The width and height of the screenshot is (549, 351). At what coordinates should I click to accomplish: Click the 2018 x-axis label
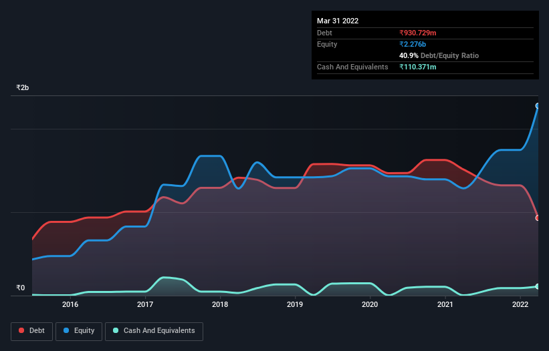point(220,304)
